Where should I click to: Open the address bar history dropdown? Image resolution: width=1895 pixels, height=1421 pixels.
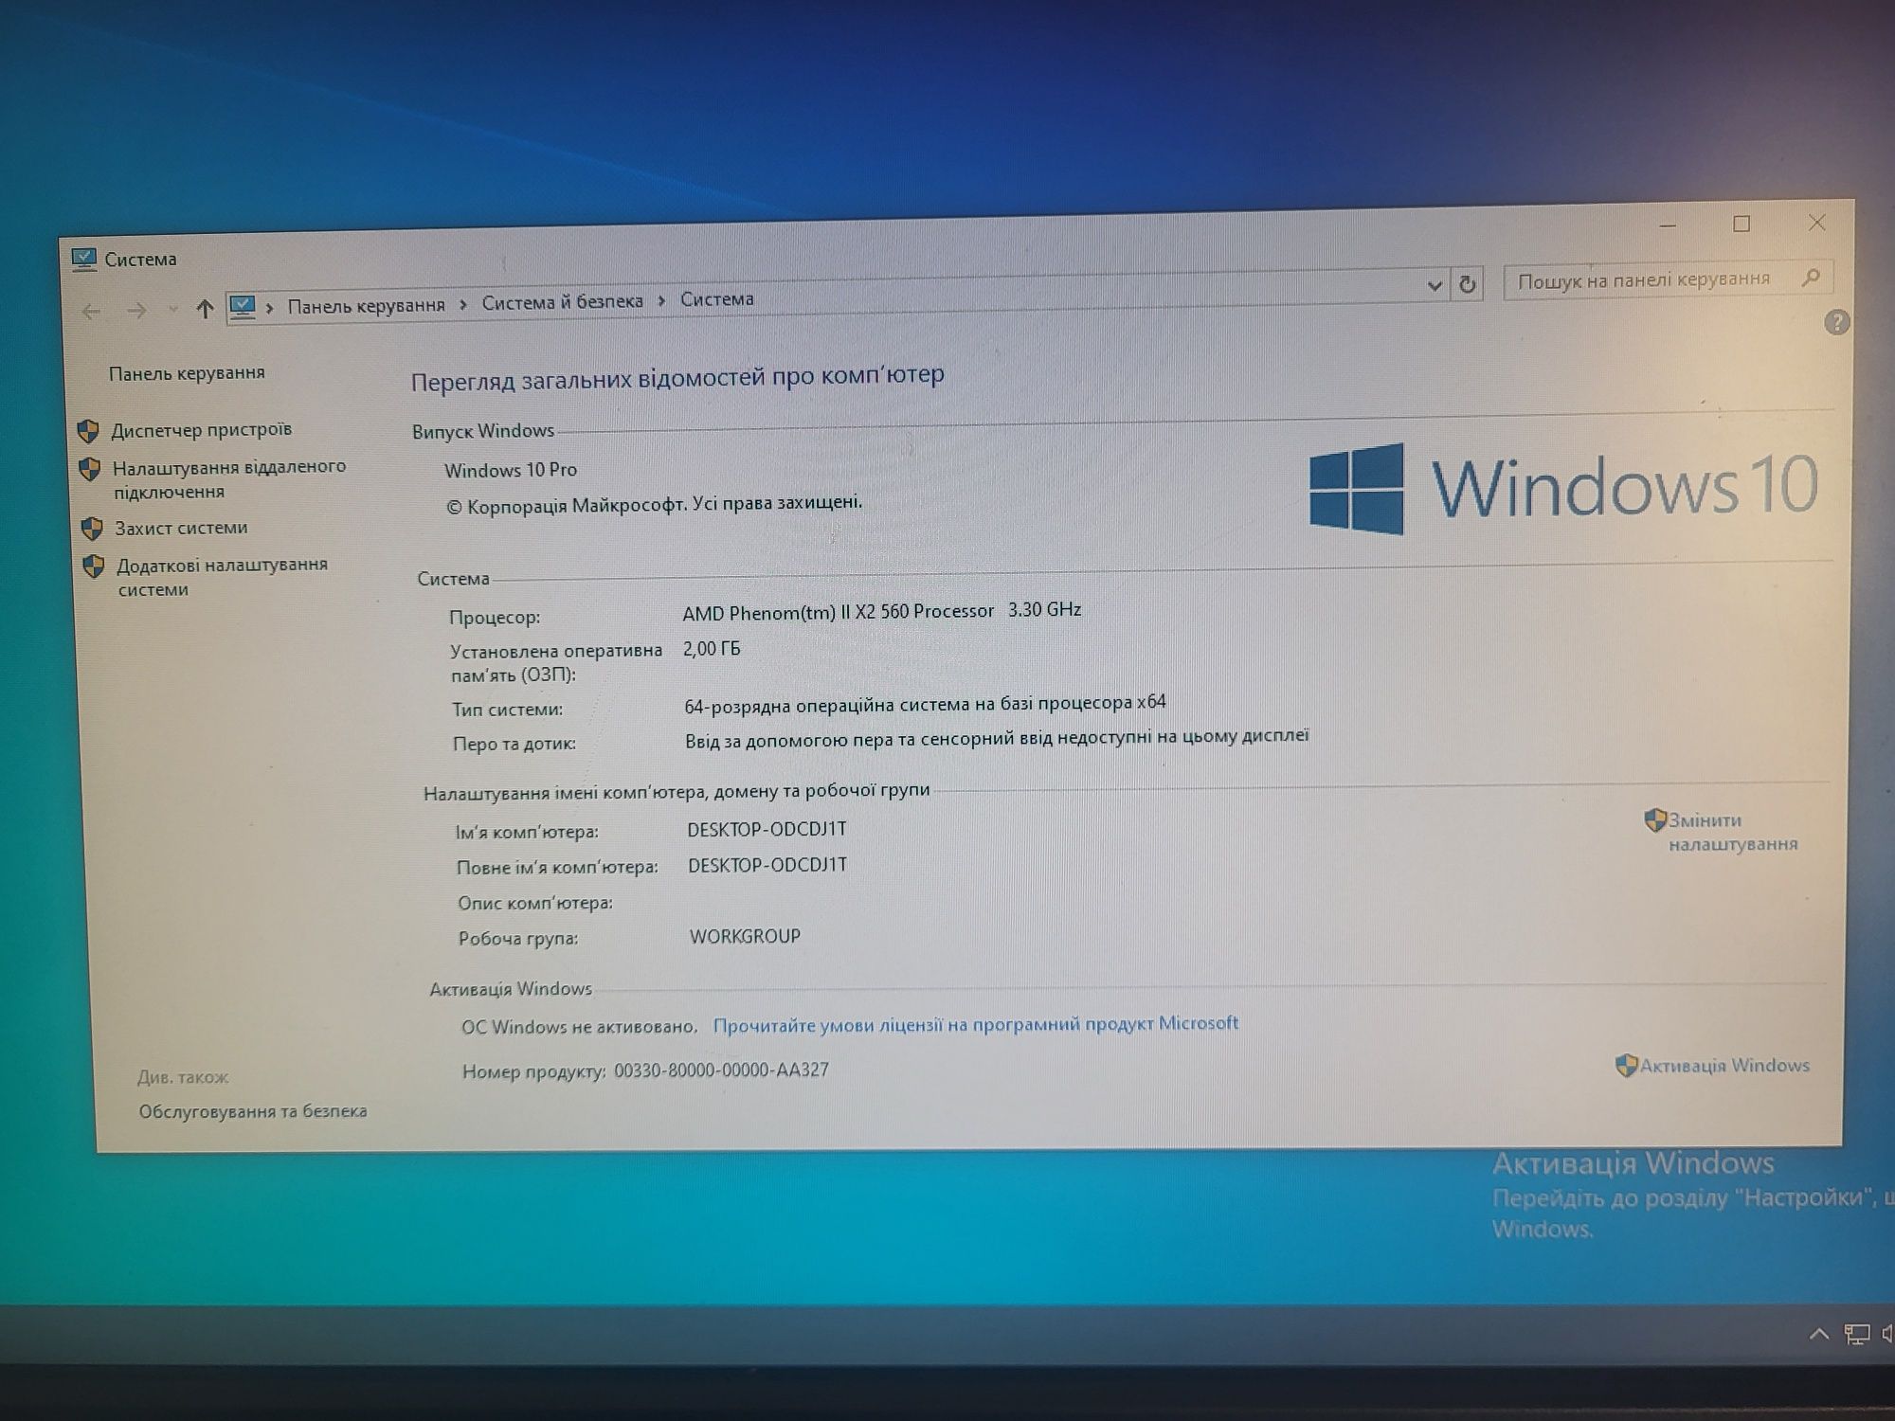click(1435, 285)
